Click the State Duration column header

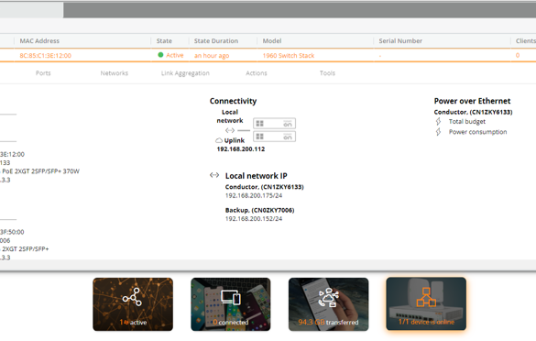[216, 40]
